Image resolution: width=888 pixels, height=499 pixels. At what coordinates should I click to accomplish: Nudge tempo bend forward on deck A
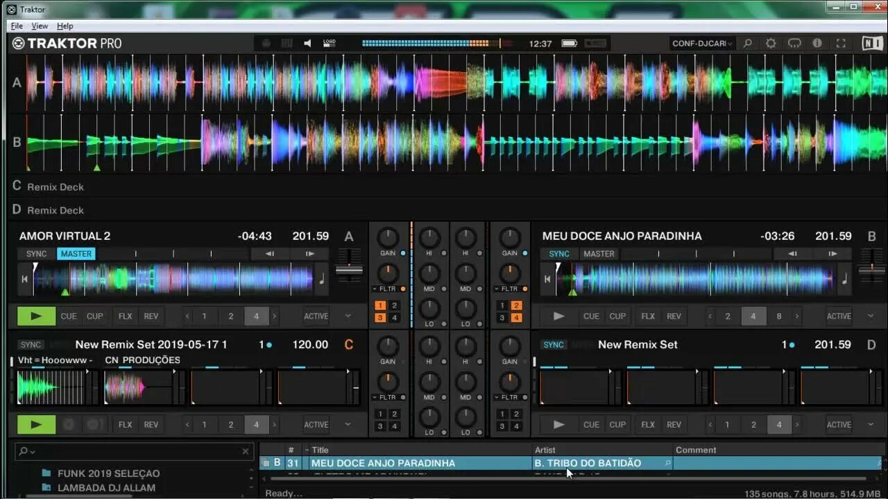[x=310, y=254]
